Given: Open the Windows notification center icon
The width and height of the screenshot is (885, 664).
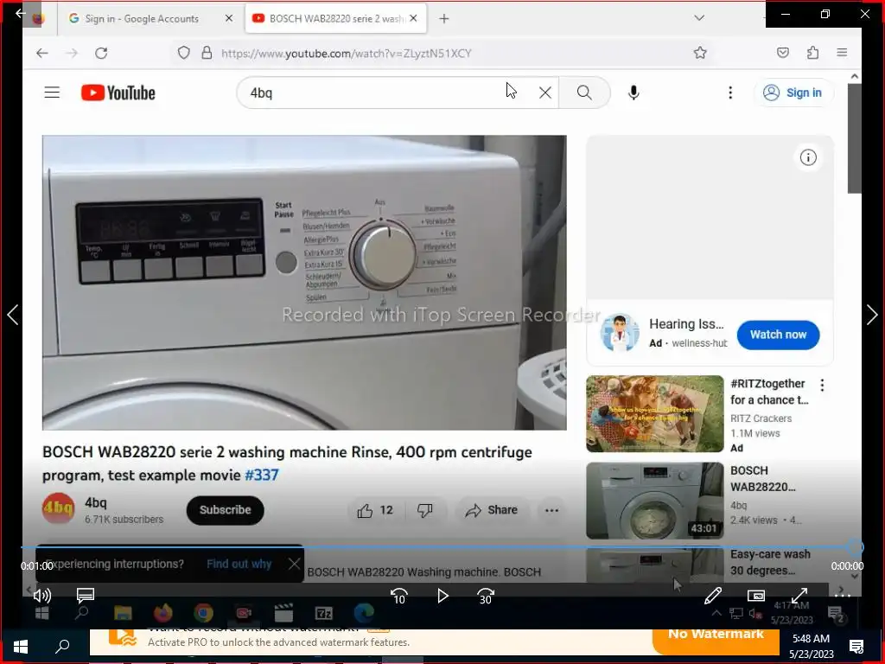Looking at the screenshot, I should point(856,647).
